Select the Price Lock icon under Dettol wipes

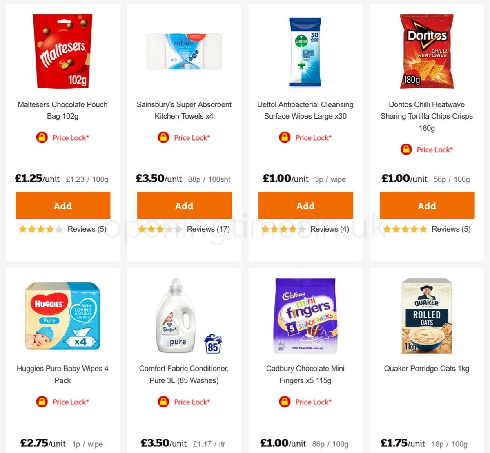[285, 137]
